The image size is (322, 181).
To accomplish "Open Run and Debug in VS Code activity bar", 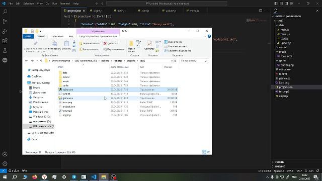I will point(5,31).
